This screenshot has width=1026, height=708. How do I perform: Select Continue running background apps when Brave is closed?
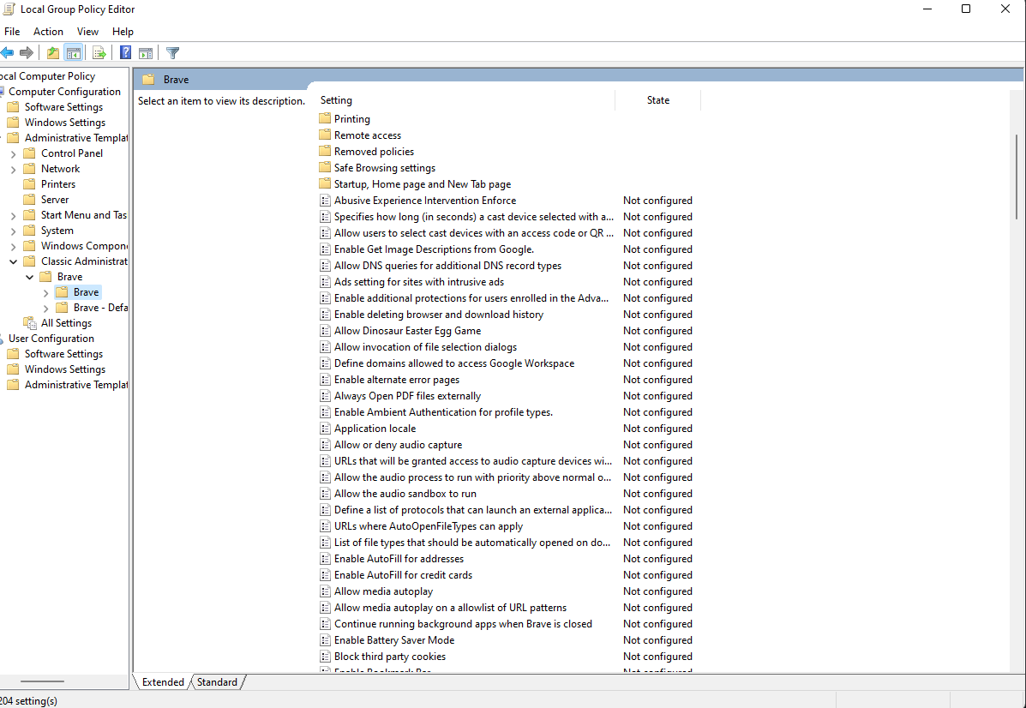[463, 624]
